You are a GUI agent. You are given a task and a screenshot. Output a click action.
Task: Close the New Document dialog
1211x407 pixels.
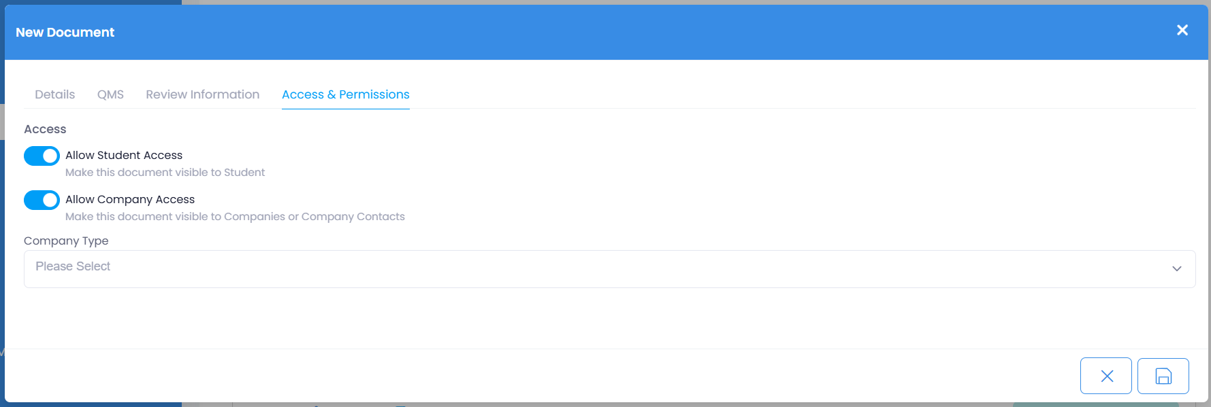tap(1182, 31)
